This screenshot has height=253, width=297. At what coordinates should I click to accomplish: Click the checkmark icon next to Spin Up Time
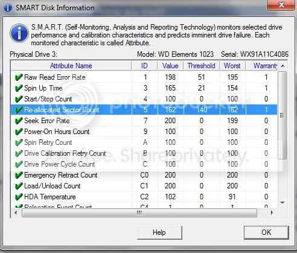click(x=19, y=88)
